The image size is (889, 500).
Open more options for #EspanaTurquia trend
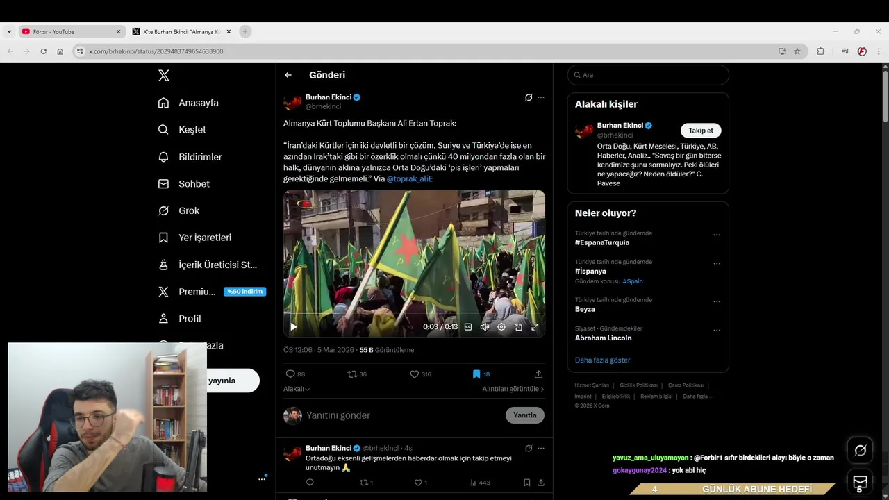717,235
